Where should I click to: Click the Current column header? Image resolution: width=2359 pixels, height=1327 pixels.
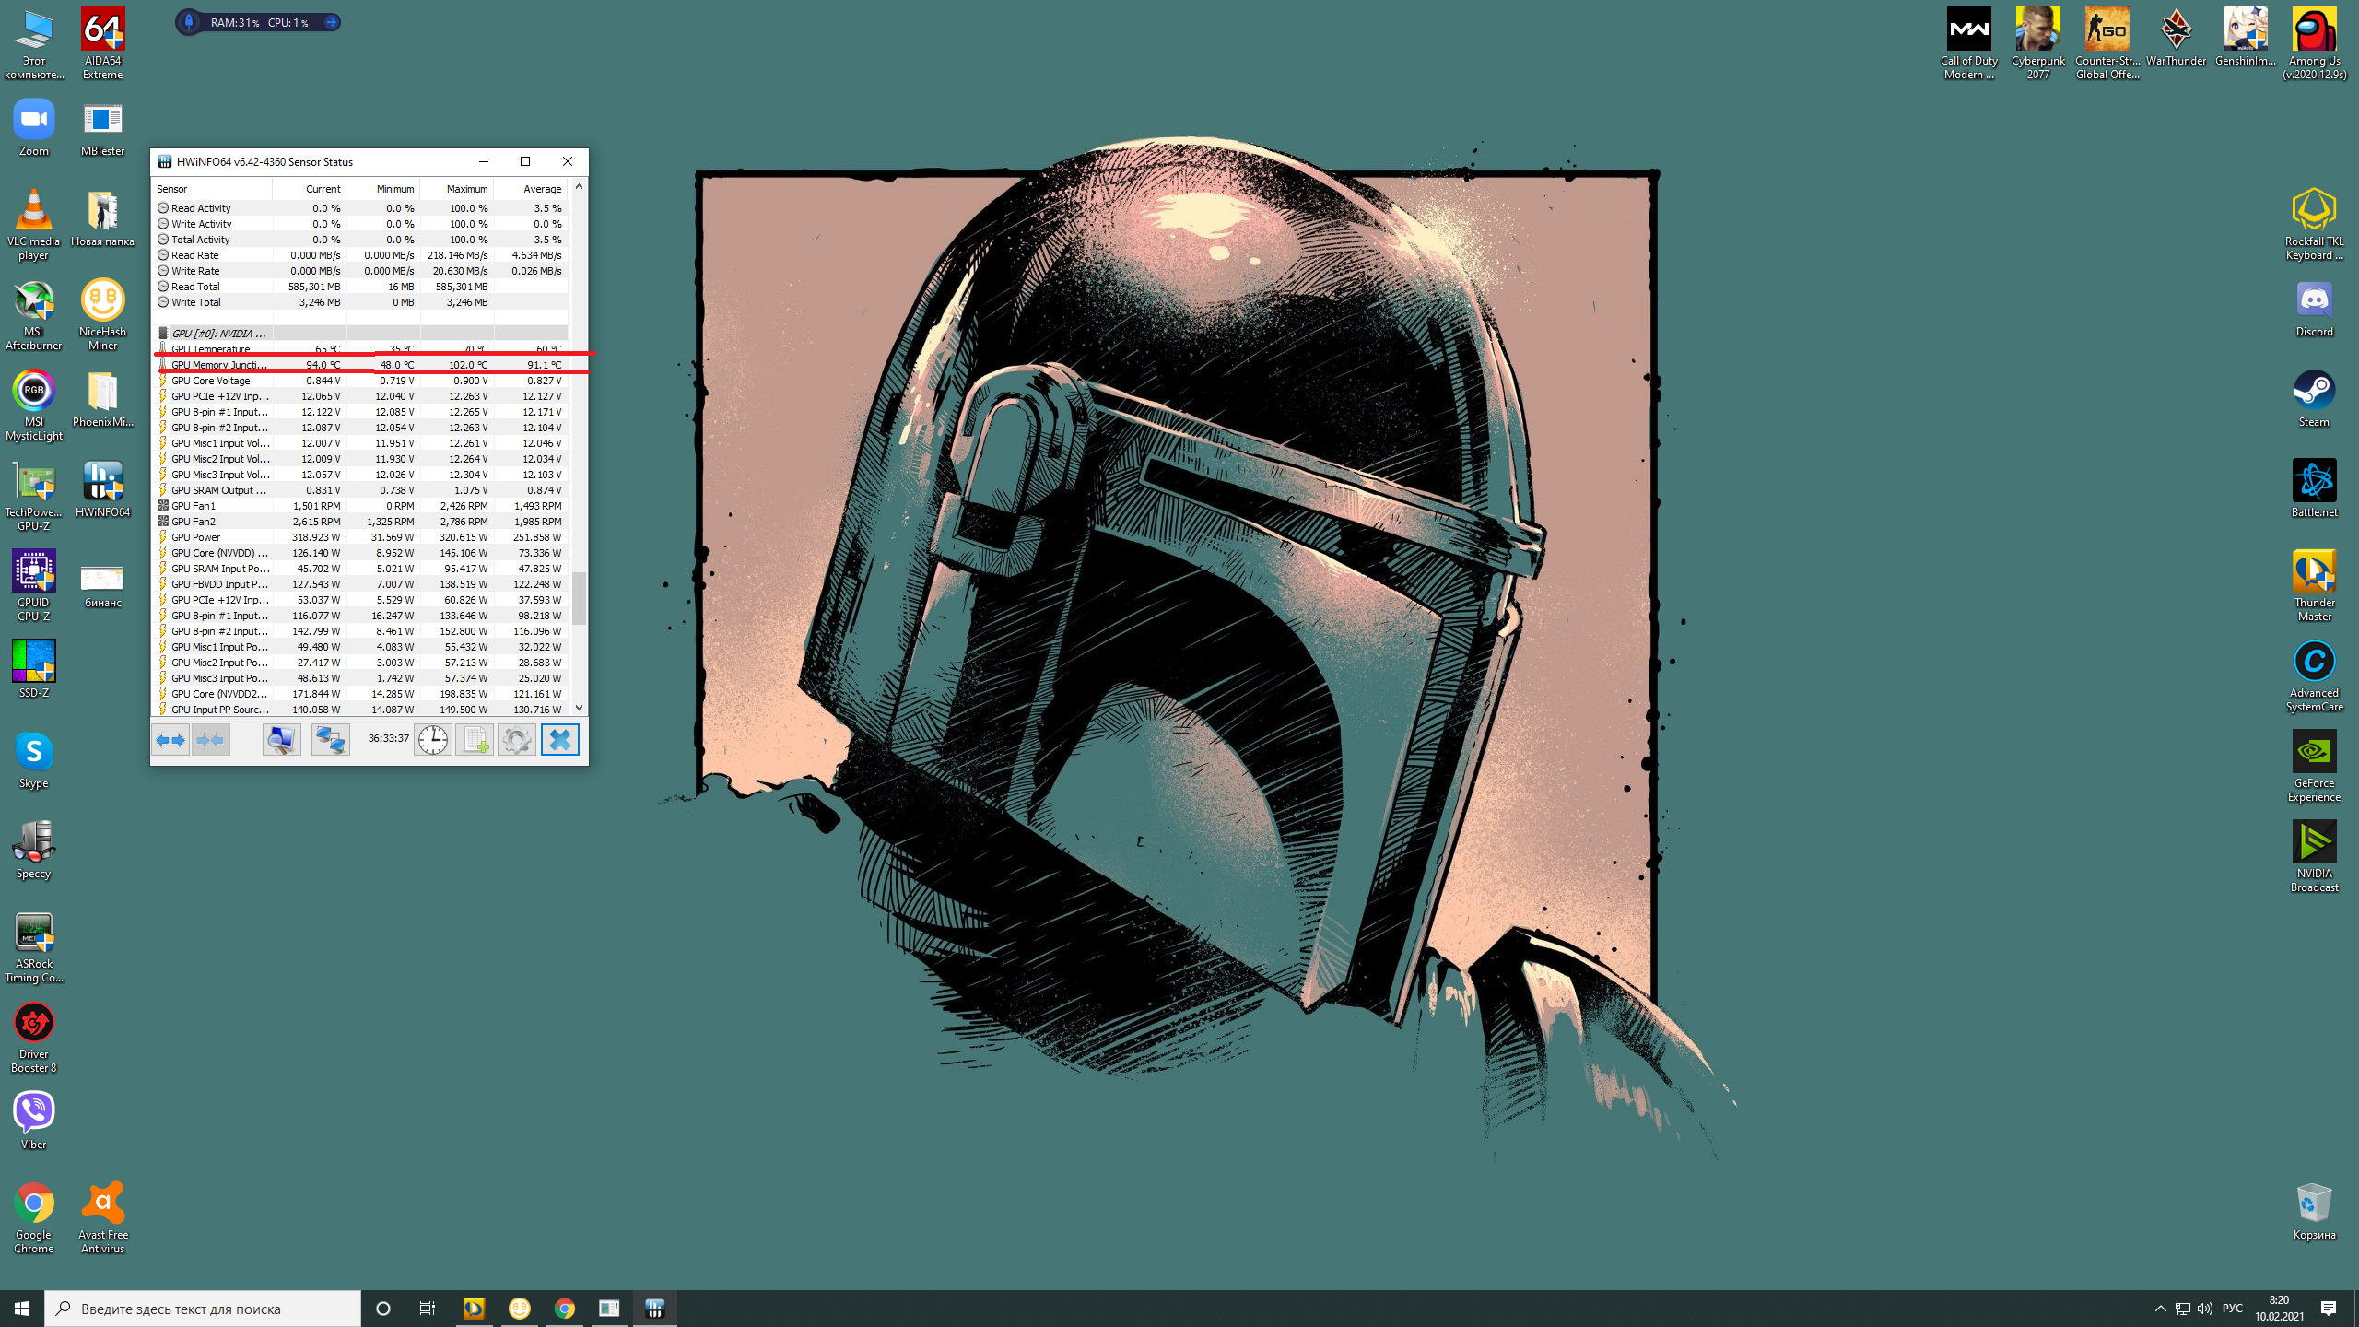(x=323, y=189)
